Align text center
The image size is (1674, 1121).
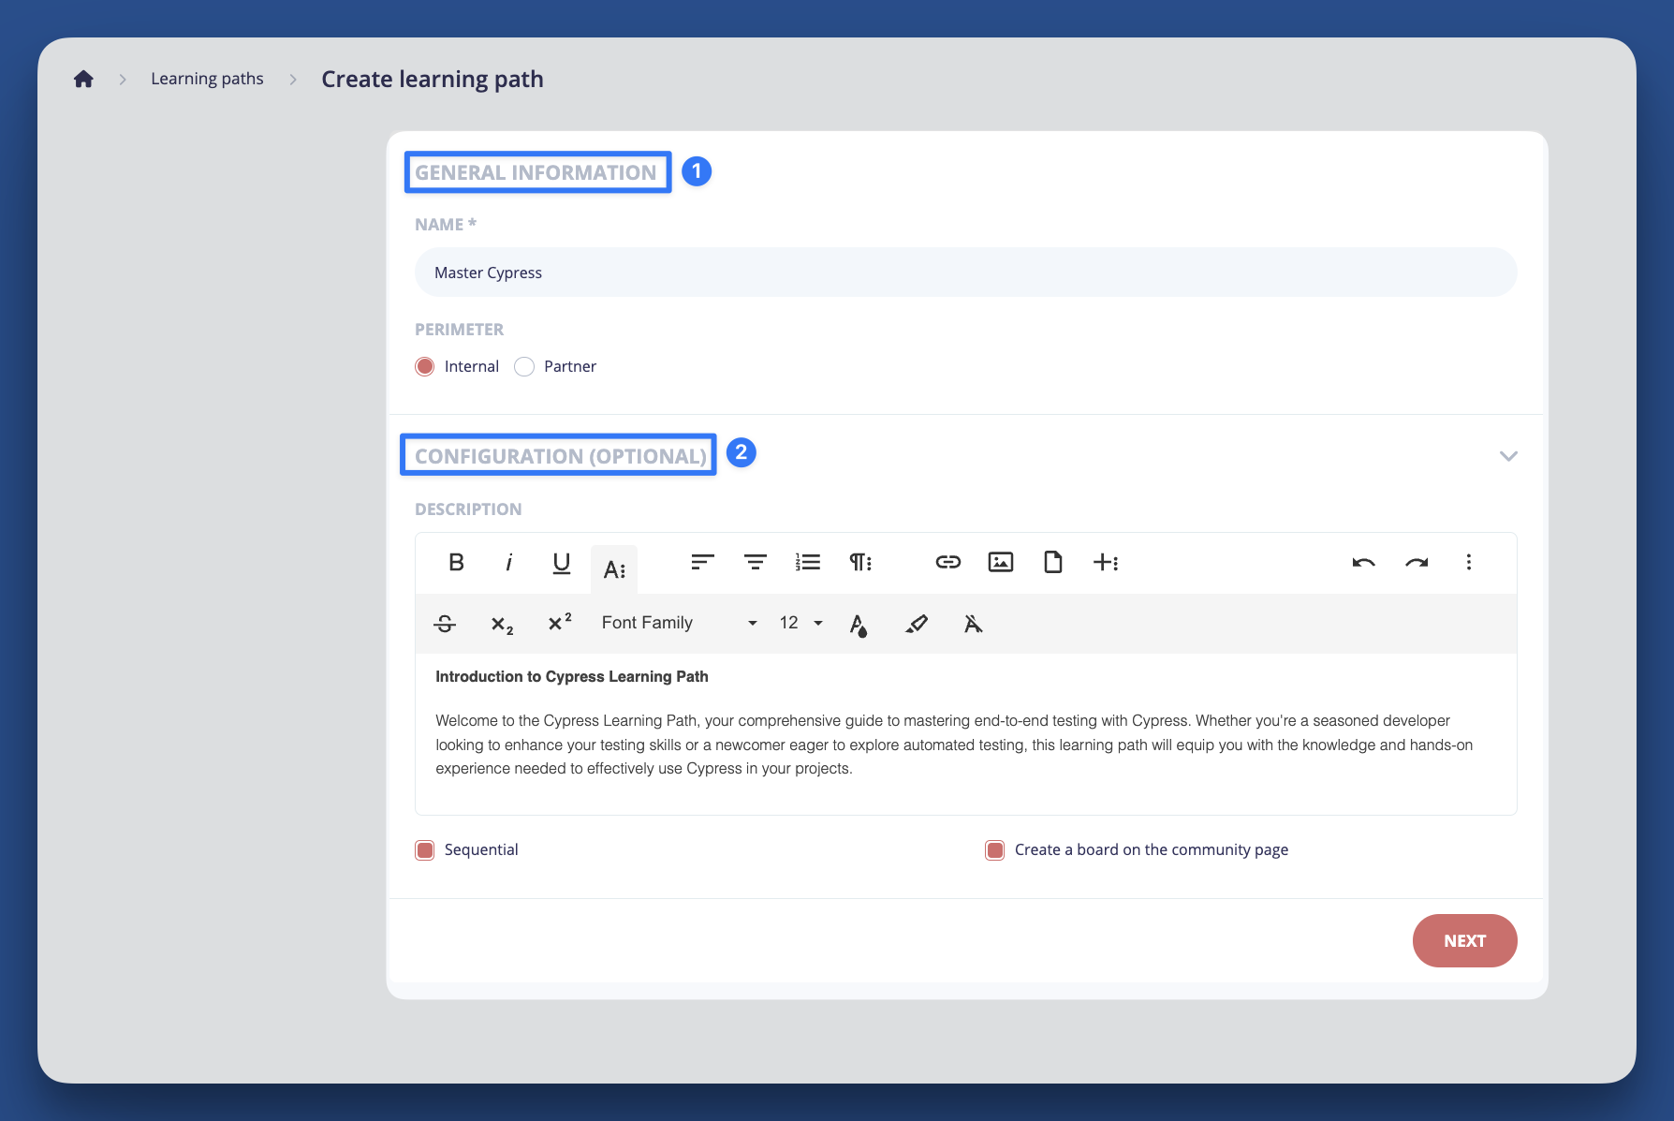pos(755,562)
